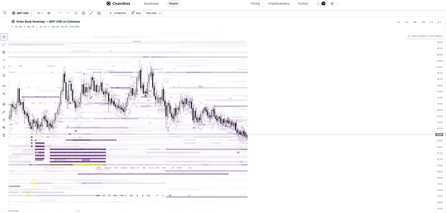Select the 1M time range

pyautogui.click(x=414, y=22)
